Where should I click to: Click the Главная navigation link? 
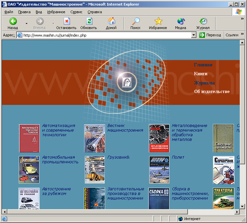tap(203, 65)
